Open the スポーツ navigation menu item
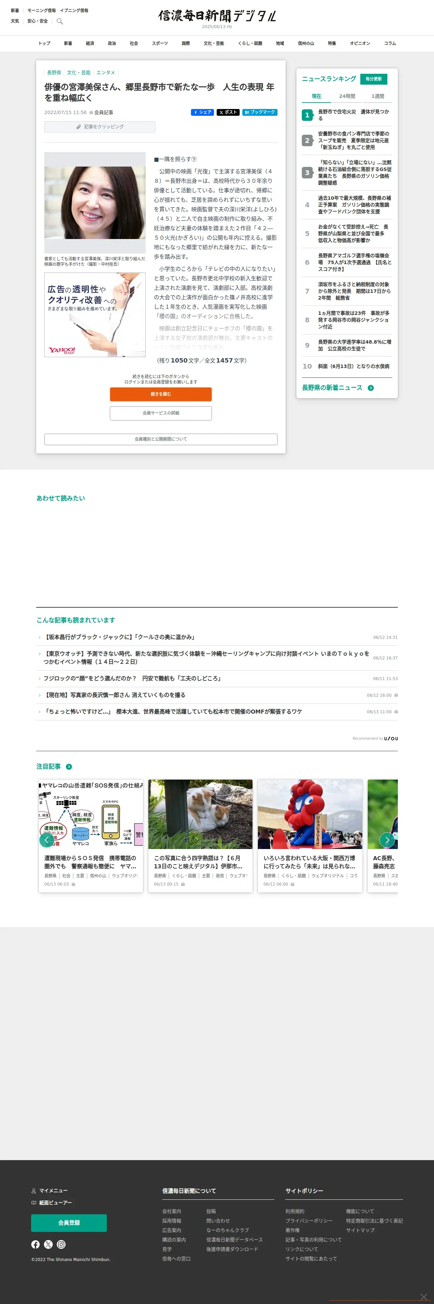 (160, 44)
